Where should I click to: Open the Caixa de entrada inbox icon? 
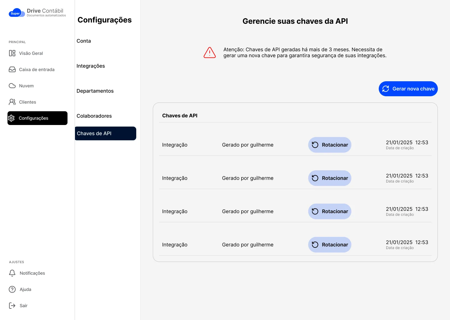(x=12, y=69)
